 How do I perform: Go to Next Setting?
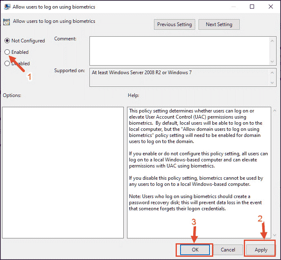219,24
